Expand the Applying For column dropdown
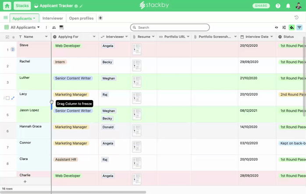Image resolution: width=306 pixels, height=194 pixels. (x=94, y=37)
